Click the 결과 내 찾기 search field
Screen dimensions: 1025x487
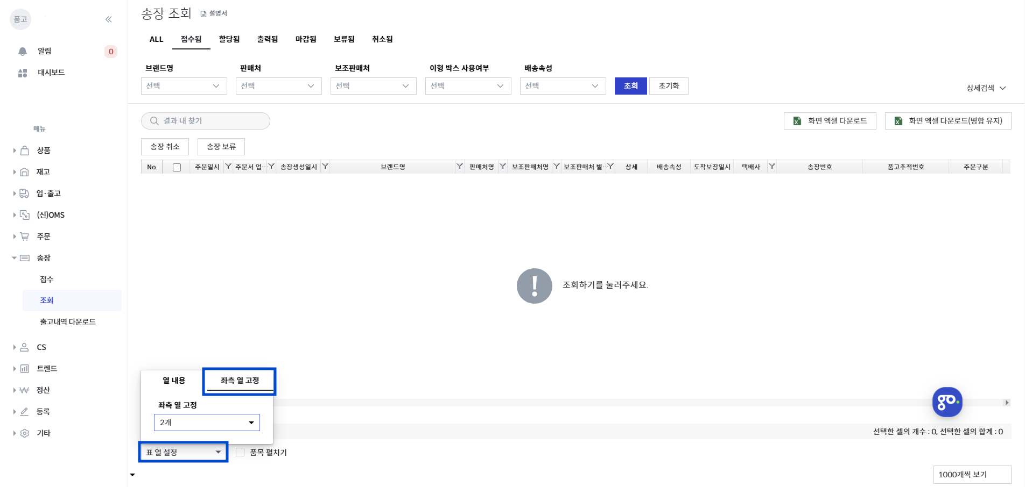coord(206,121)
